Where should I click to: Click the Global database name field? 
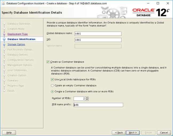[98, 34]
